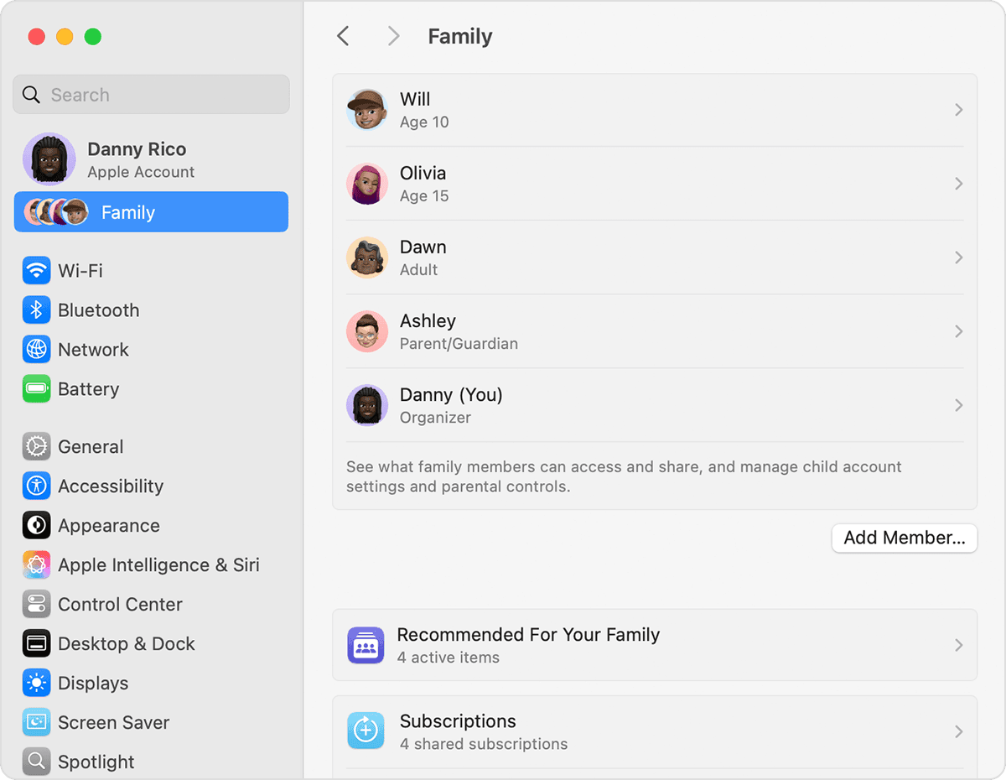Go back using the navigation arrow

click(x=344, y=36)
